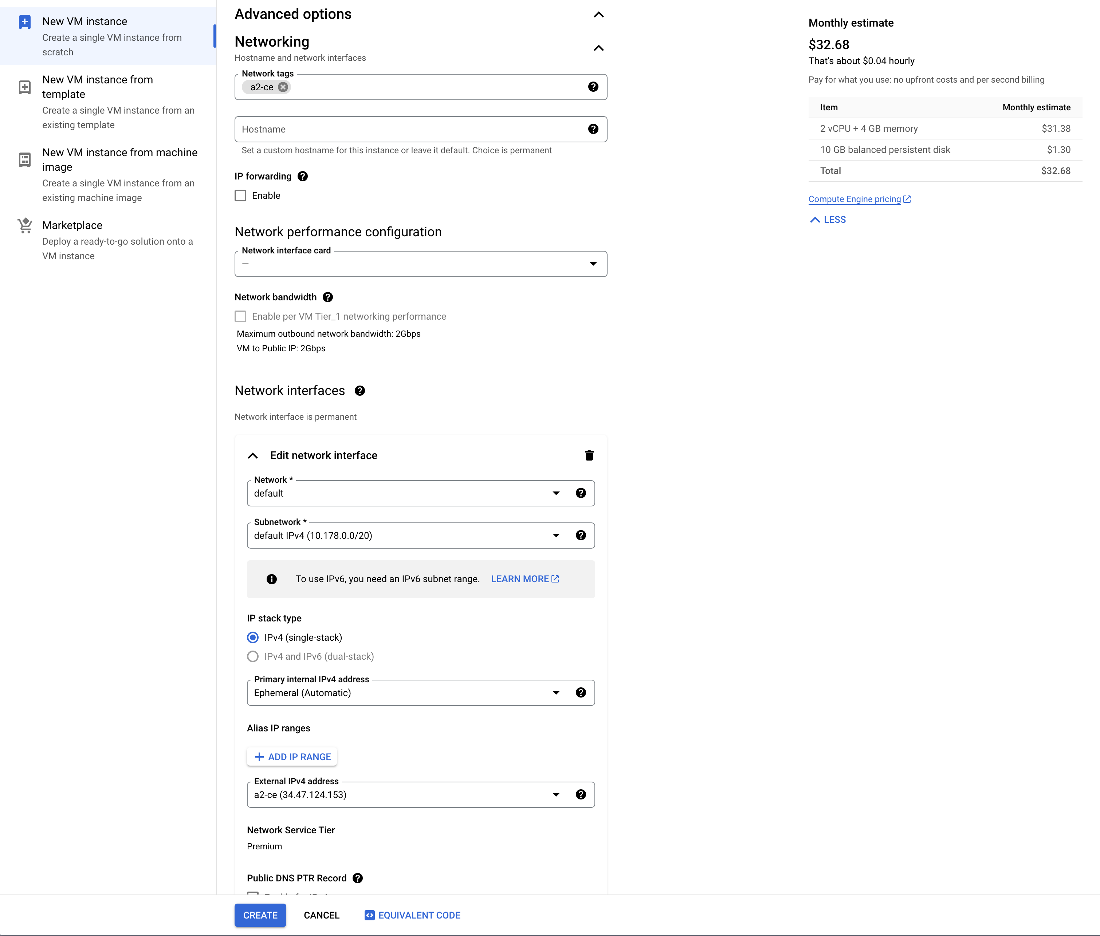Show help for Subnetwork field
Screen dimensions: 1100x936
tap(581, 536)
